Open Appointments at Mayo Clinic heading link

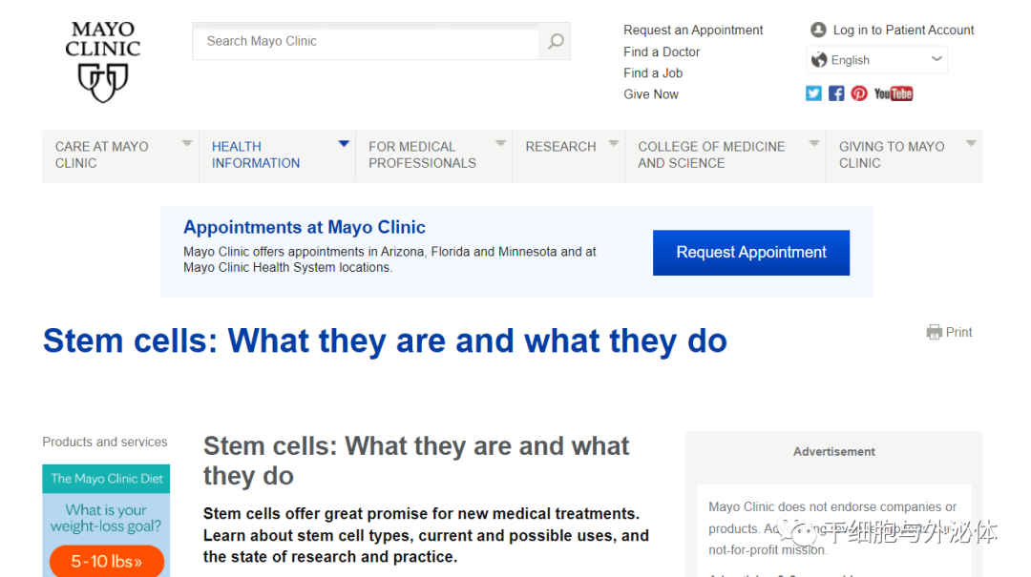305,227
